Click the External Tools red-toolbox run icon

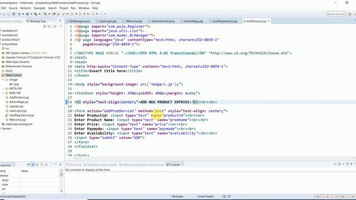tap(36, 14)
